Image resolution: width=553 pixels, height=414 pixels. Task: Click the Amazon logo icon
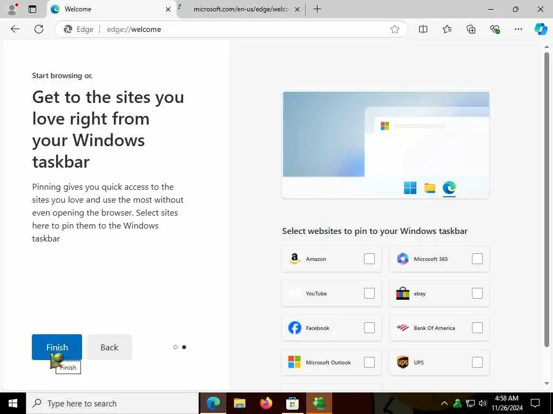click(294, 259)
